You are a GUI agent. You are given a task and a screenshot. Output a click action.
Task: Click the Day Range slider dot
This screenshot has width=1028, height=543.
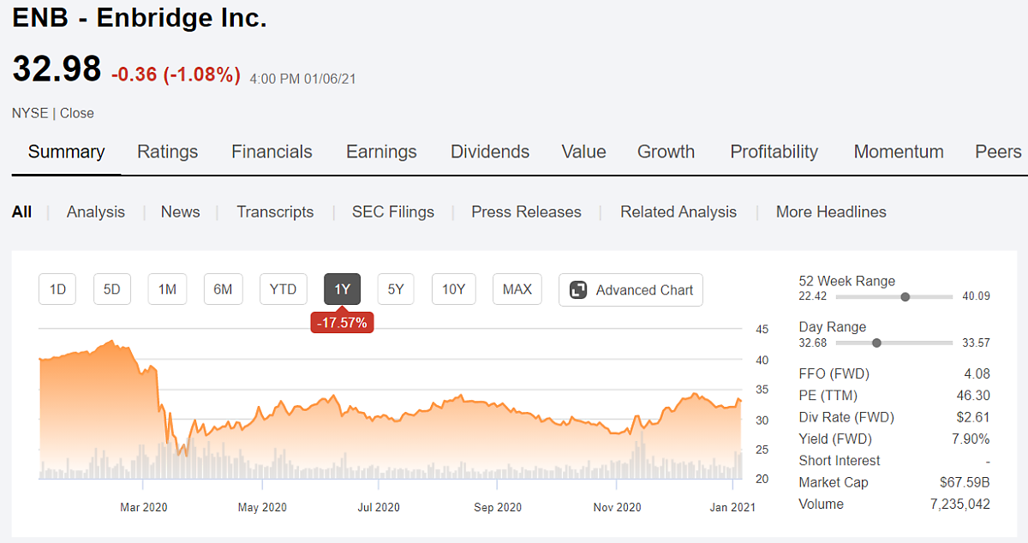click(x=876, y=343)
